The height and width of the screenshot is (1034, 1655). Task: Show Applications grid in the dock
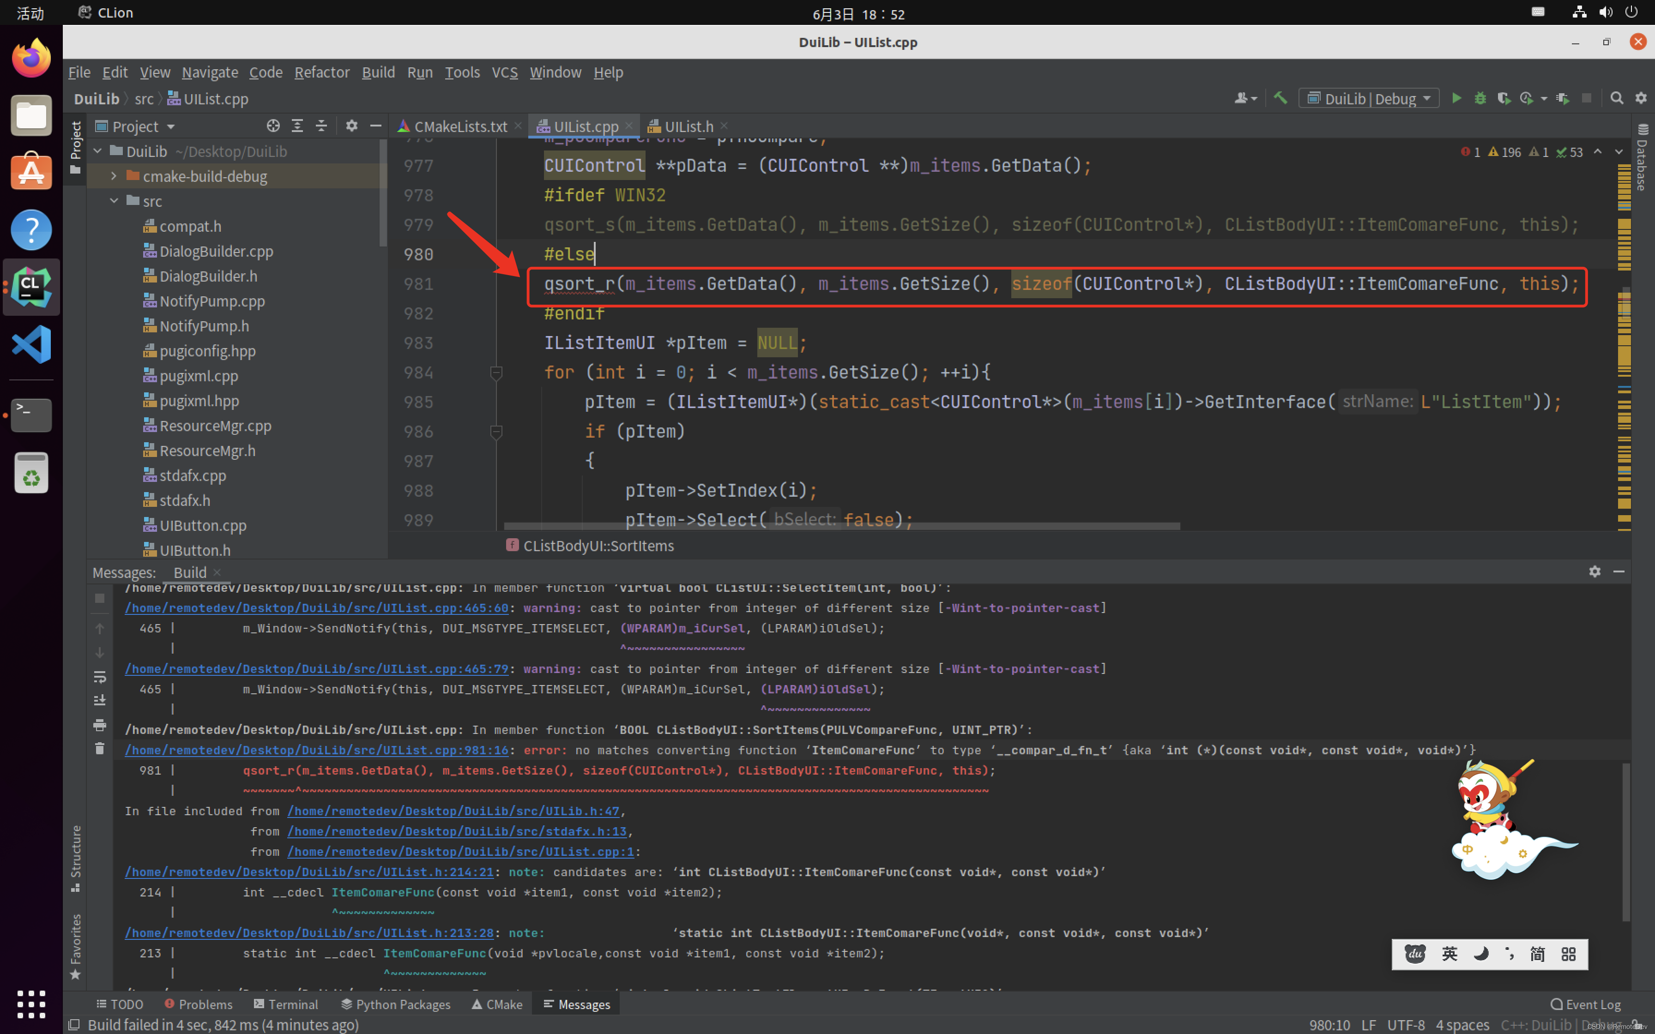click(x=31, y=1004)
